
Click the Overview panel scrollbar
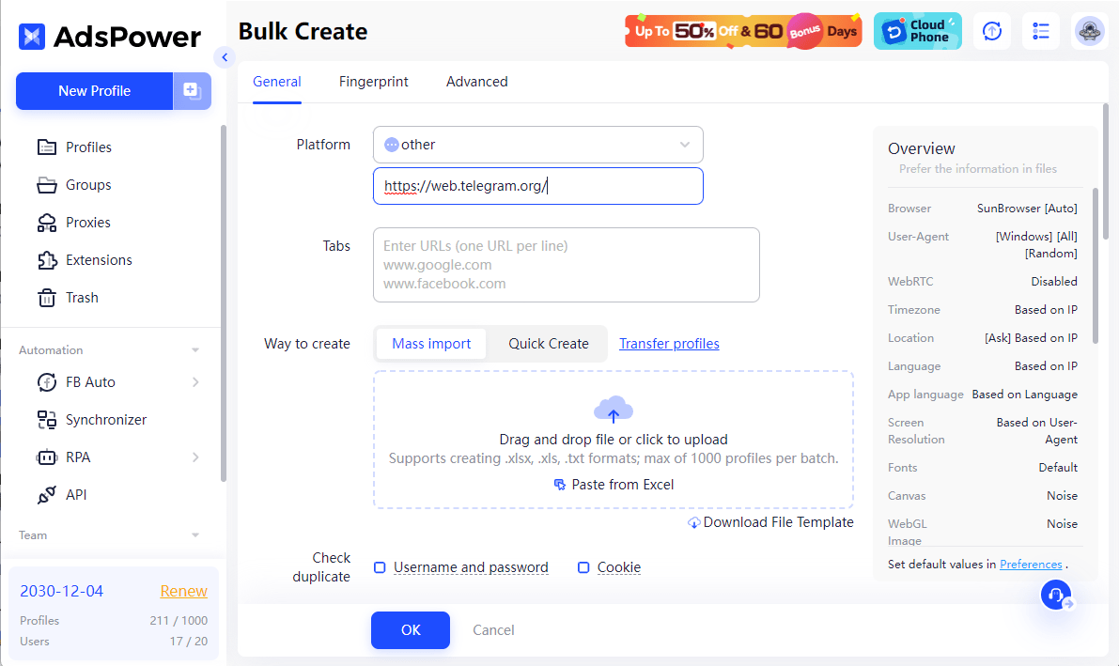click(x=1095, y=266)
